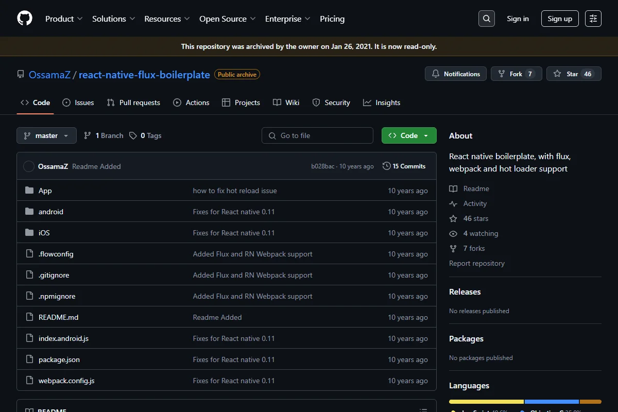Switch to the Issues tab
The width and height of the screenshot is (618, 412).
click(x=78, y=102)
